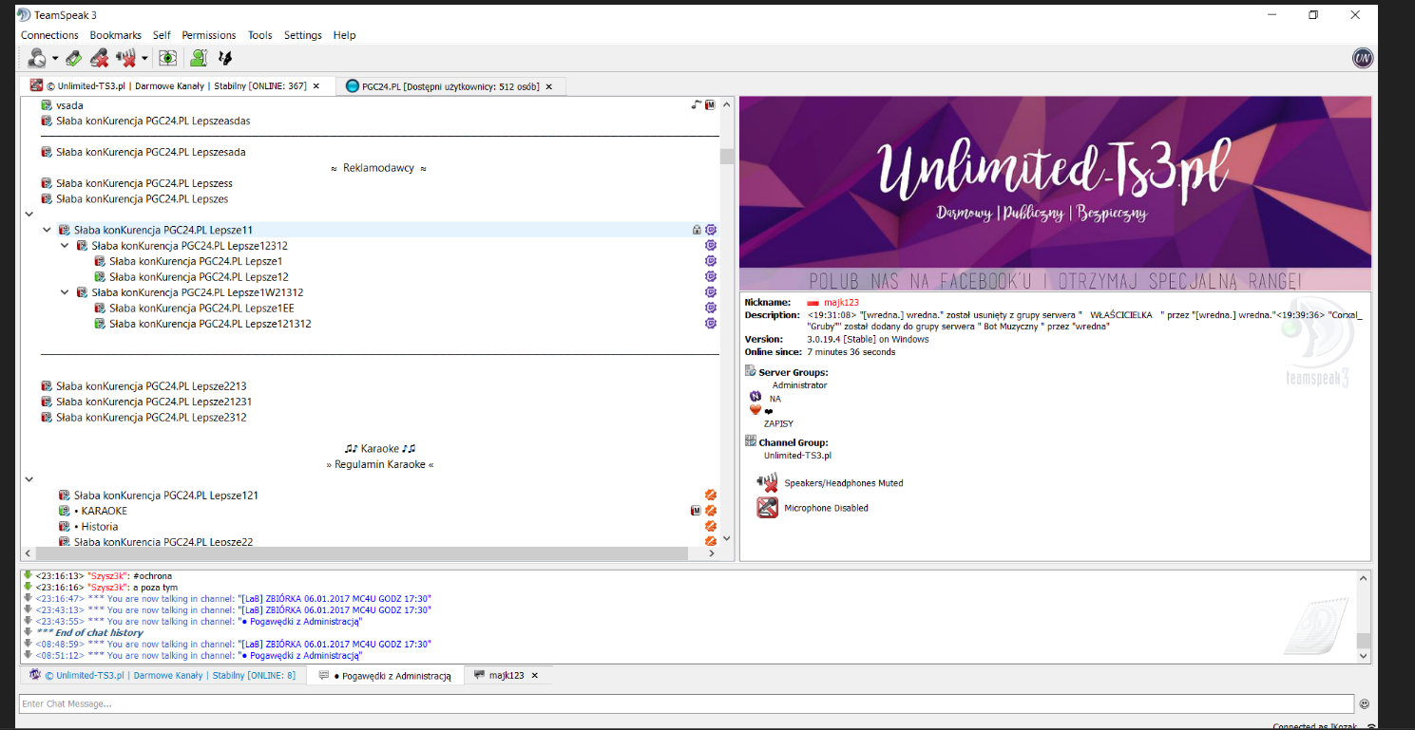Focus the Enter Chat Message input field
Image resolution: width=1415 pixels, height=730 pixels.
click(x=686, y=703)
